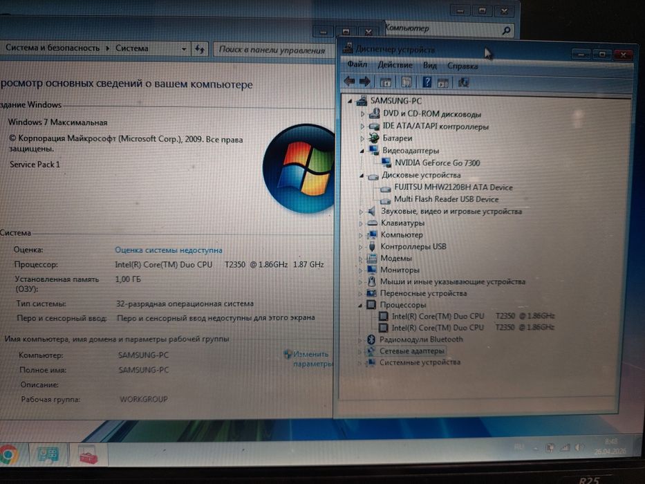This screenshot has width=645, height=484.
Task: Close the Диспетчер устройств window
Action: pyautogui.click(x=623, y=55)
